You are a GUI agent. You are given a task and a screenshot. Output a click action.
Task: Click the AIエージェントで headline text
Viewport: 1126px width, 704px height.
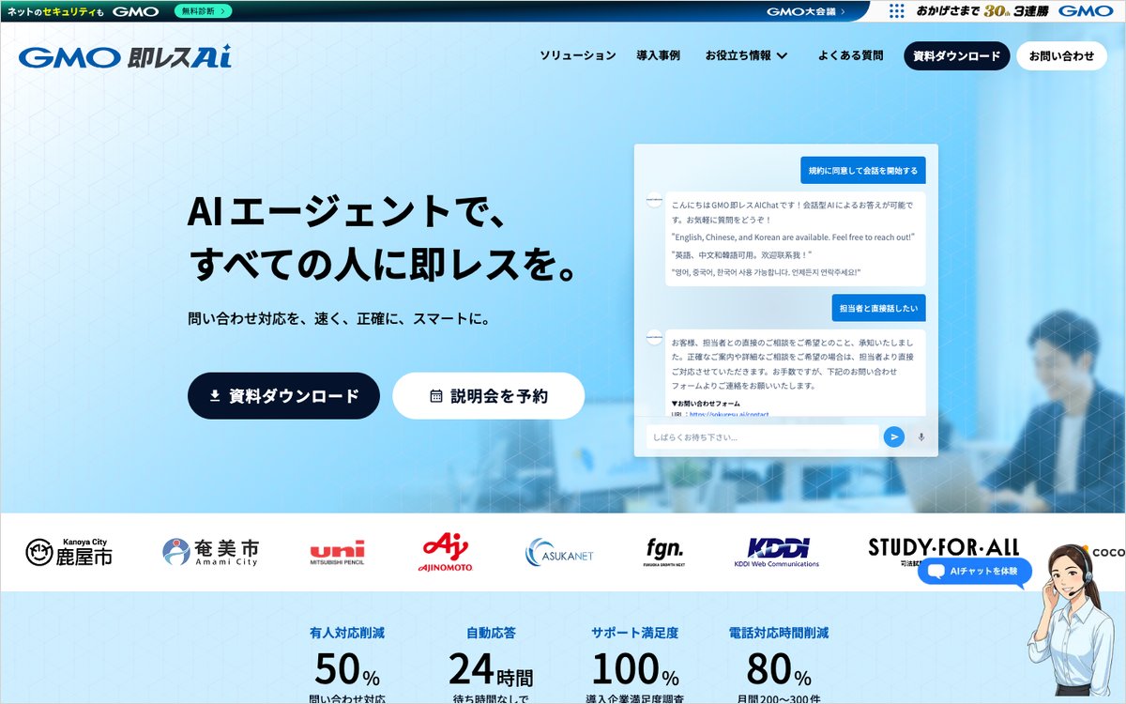click(x=348, y=210)
